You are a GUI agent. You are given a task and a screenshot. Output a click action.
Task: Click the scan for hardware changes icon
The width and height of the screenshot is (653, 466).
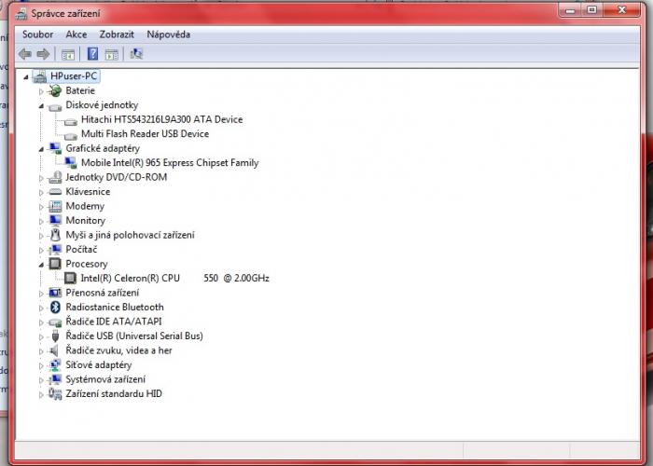[x=136, y=54]
